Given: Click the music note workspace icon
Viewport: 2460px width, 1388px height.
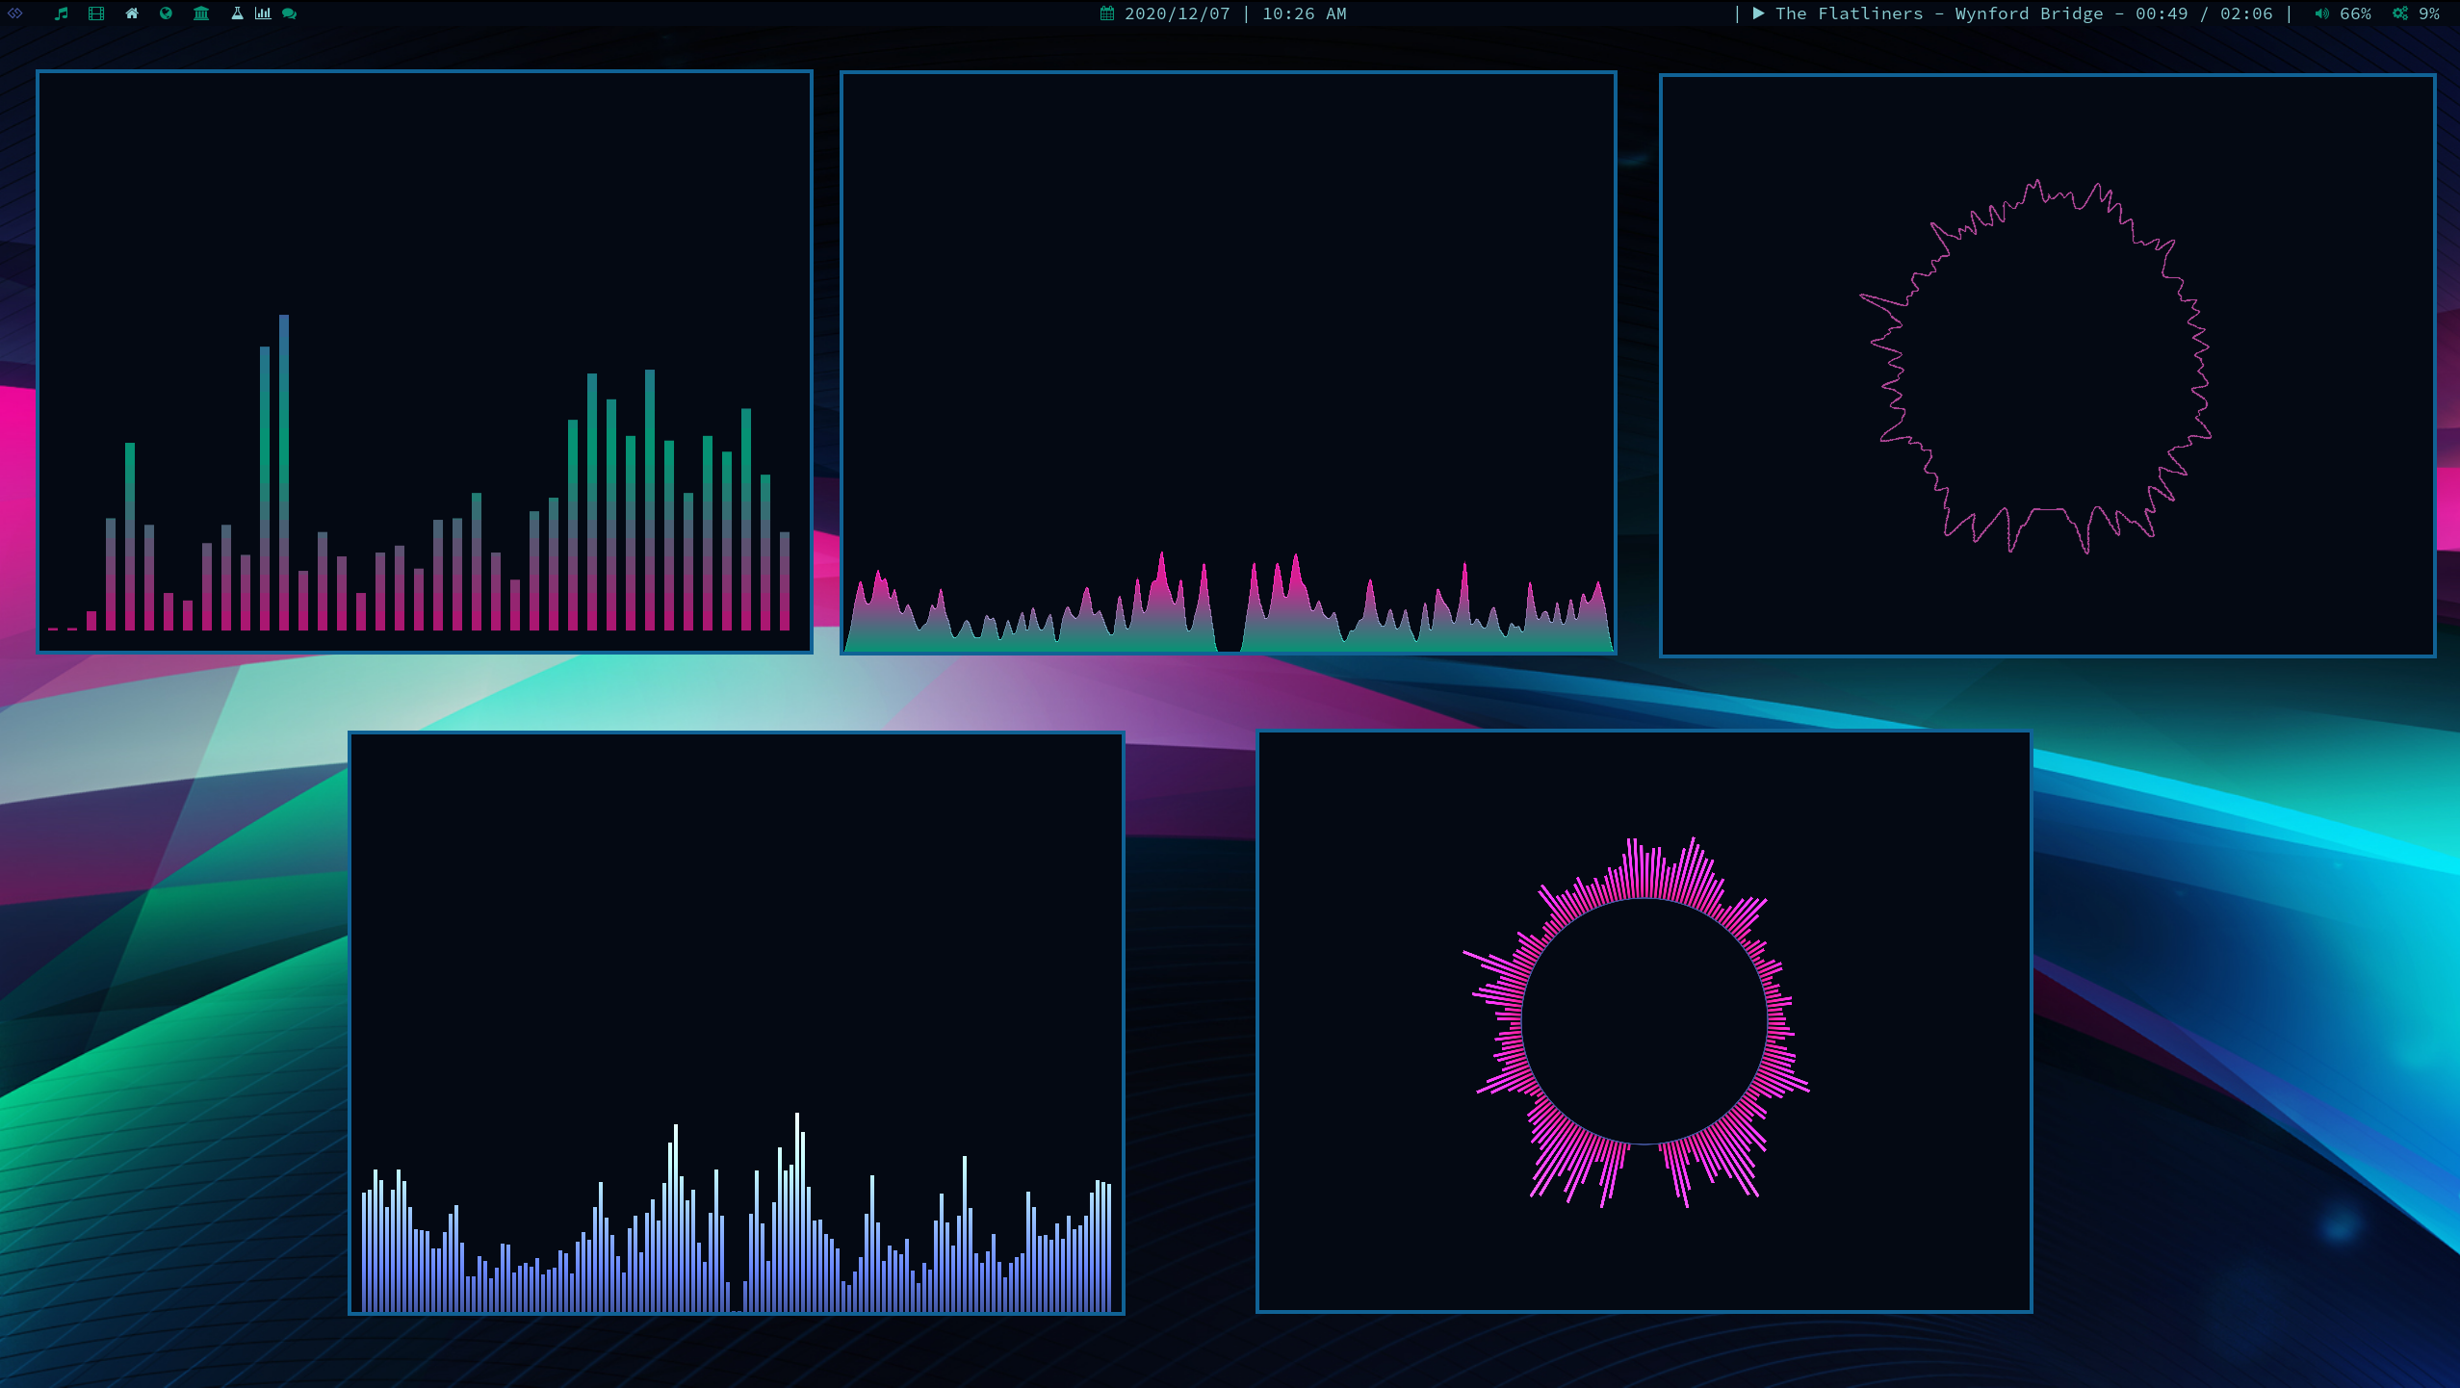Looking at the screenshot, I should (62, 13).
